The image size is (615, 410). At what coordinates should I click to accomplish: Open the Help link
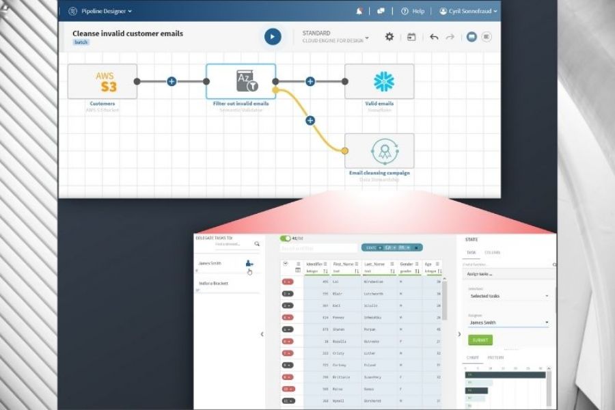[413, 11]
